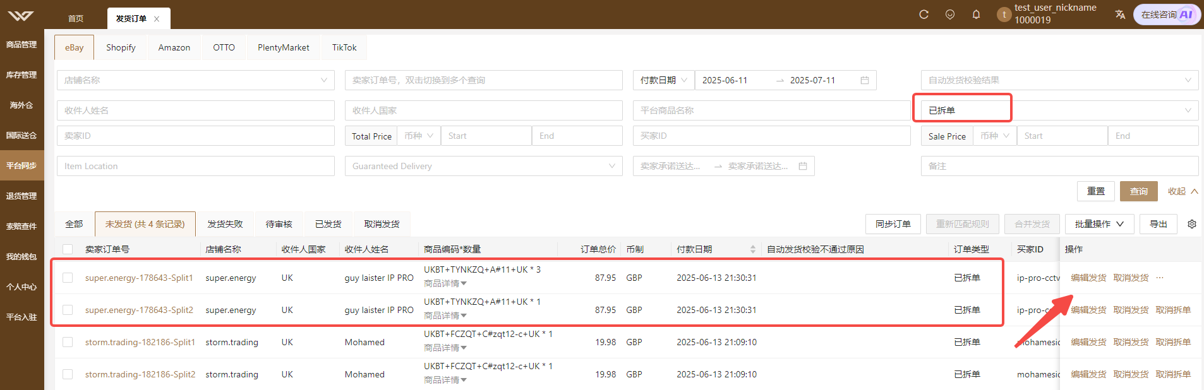Open the smiley feedback icon in the top bar
Image resolution: width=1204 pixels, height=390 pixels.
(x=950, y=15)
